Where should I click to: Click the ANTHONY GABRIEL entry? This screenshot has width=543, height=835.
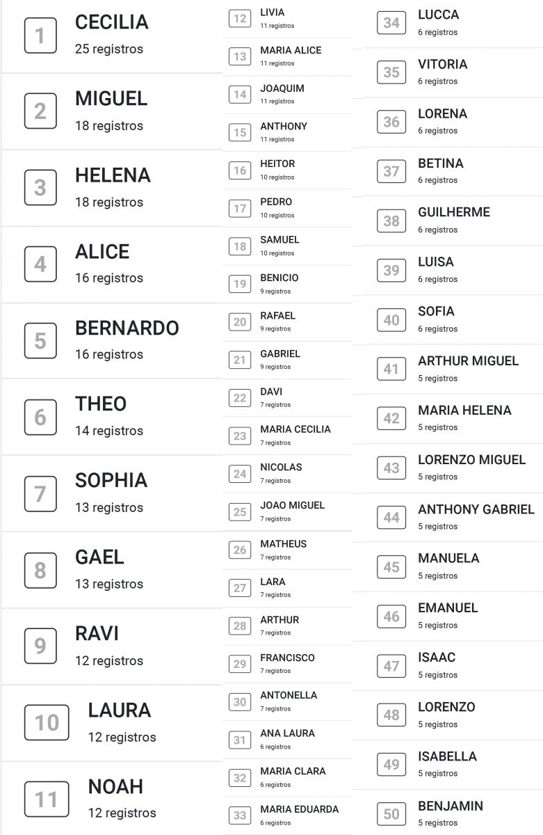[476, 509]
